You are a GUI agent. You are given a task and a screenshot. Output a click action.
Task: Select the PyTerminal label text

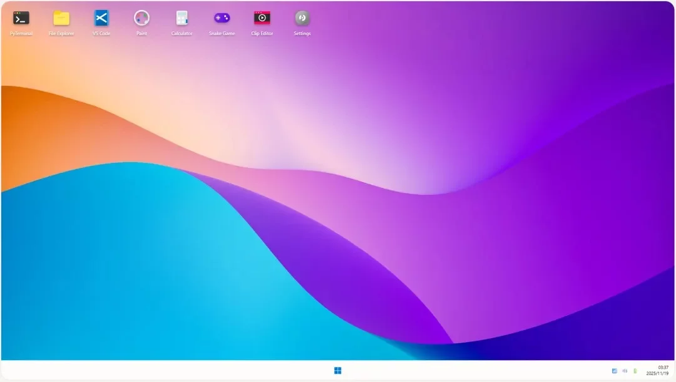pos(21,33)
